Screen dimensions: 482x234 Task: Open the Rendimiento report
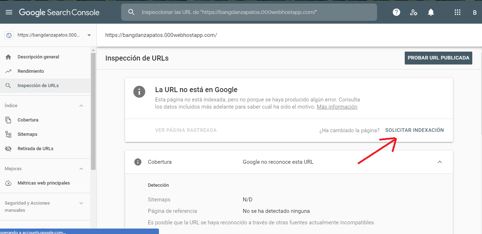[31, 71]
